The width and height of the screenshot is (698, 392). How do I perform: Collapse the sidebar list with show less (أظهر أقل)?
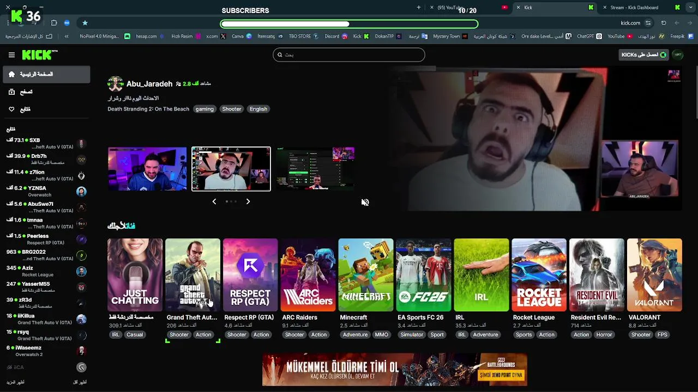(80, 382)
